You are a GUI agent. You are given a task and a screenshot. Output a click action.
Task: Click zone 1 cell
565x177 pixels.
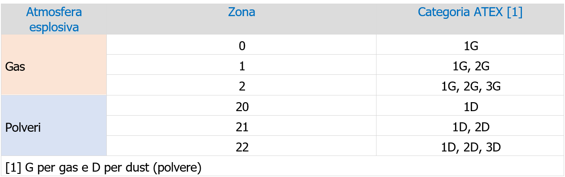coord(241,65)
